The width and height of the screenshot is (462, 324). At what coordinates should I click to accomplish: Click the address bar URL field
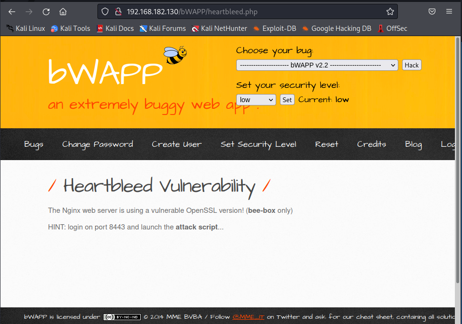pos(248,12)
